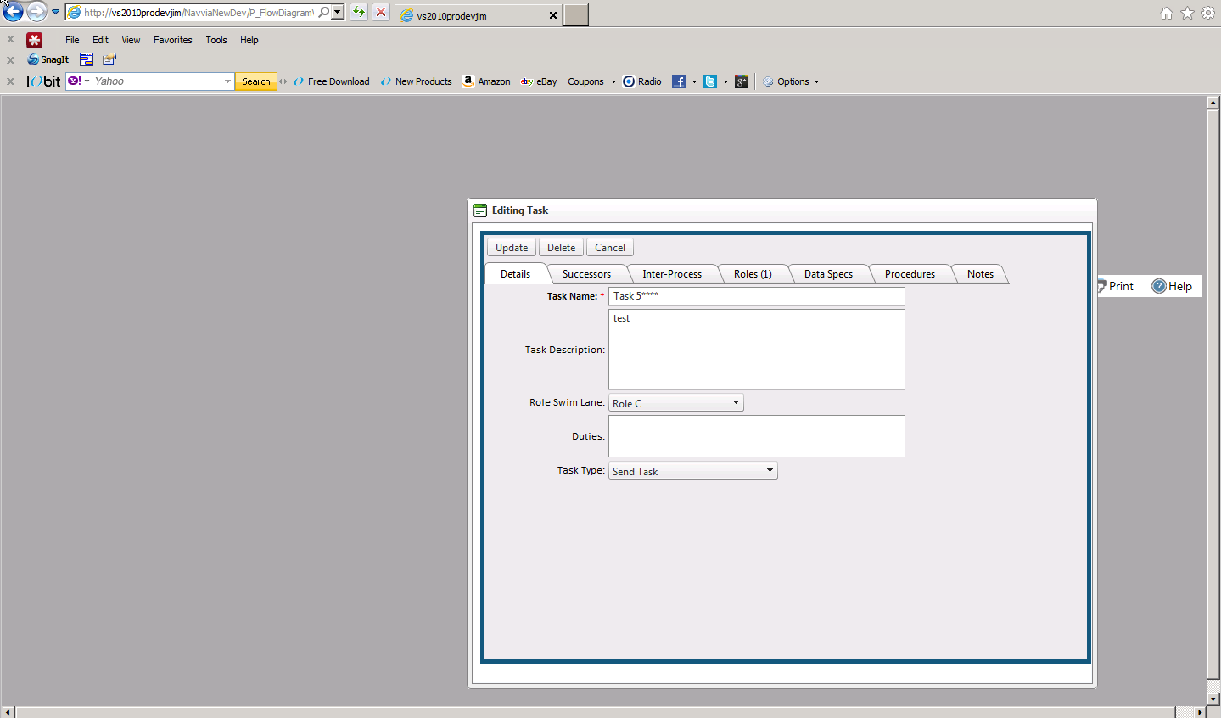This screenshot has height=718, width=1221.
Task: Click the Delete button
Action: click(x=561, y=248)
